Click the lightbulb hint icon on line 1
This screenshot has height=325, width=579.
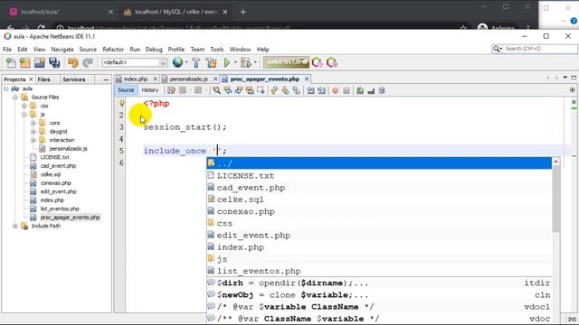coord(121,104)
